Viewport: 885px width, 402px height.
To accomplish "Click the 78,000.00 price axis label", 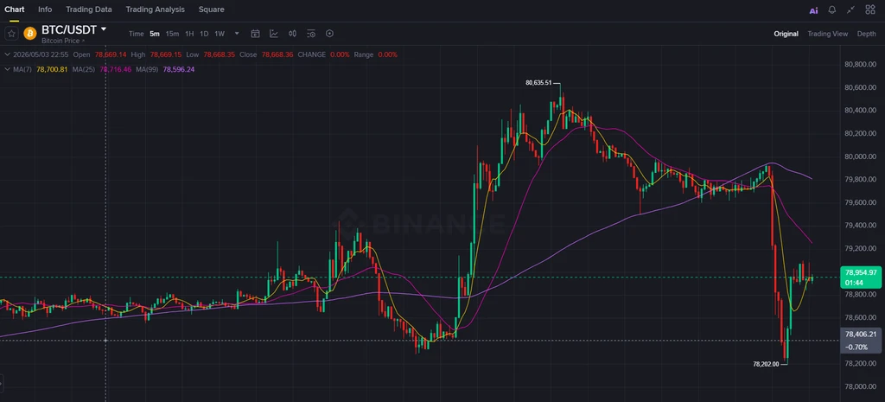I will coord(860,386).
